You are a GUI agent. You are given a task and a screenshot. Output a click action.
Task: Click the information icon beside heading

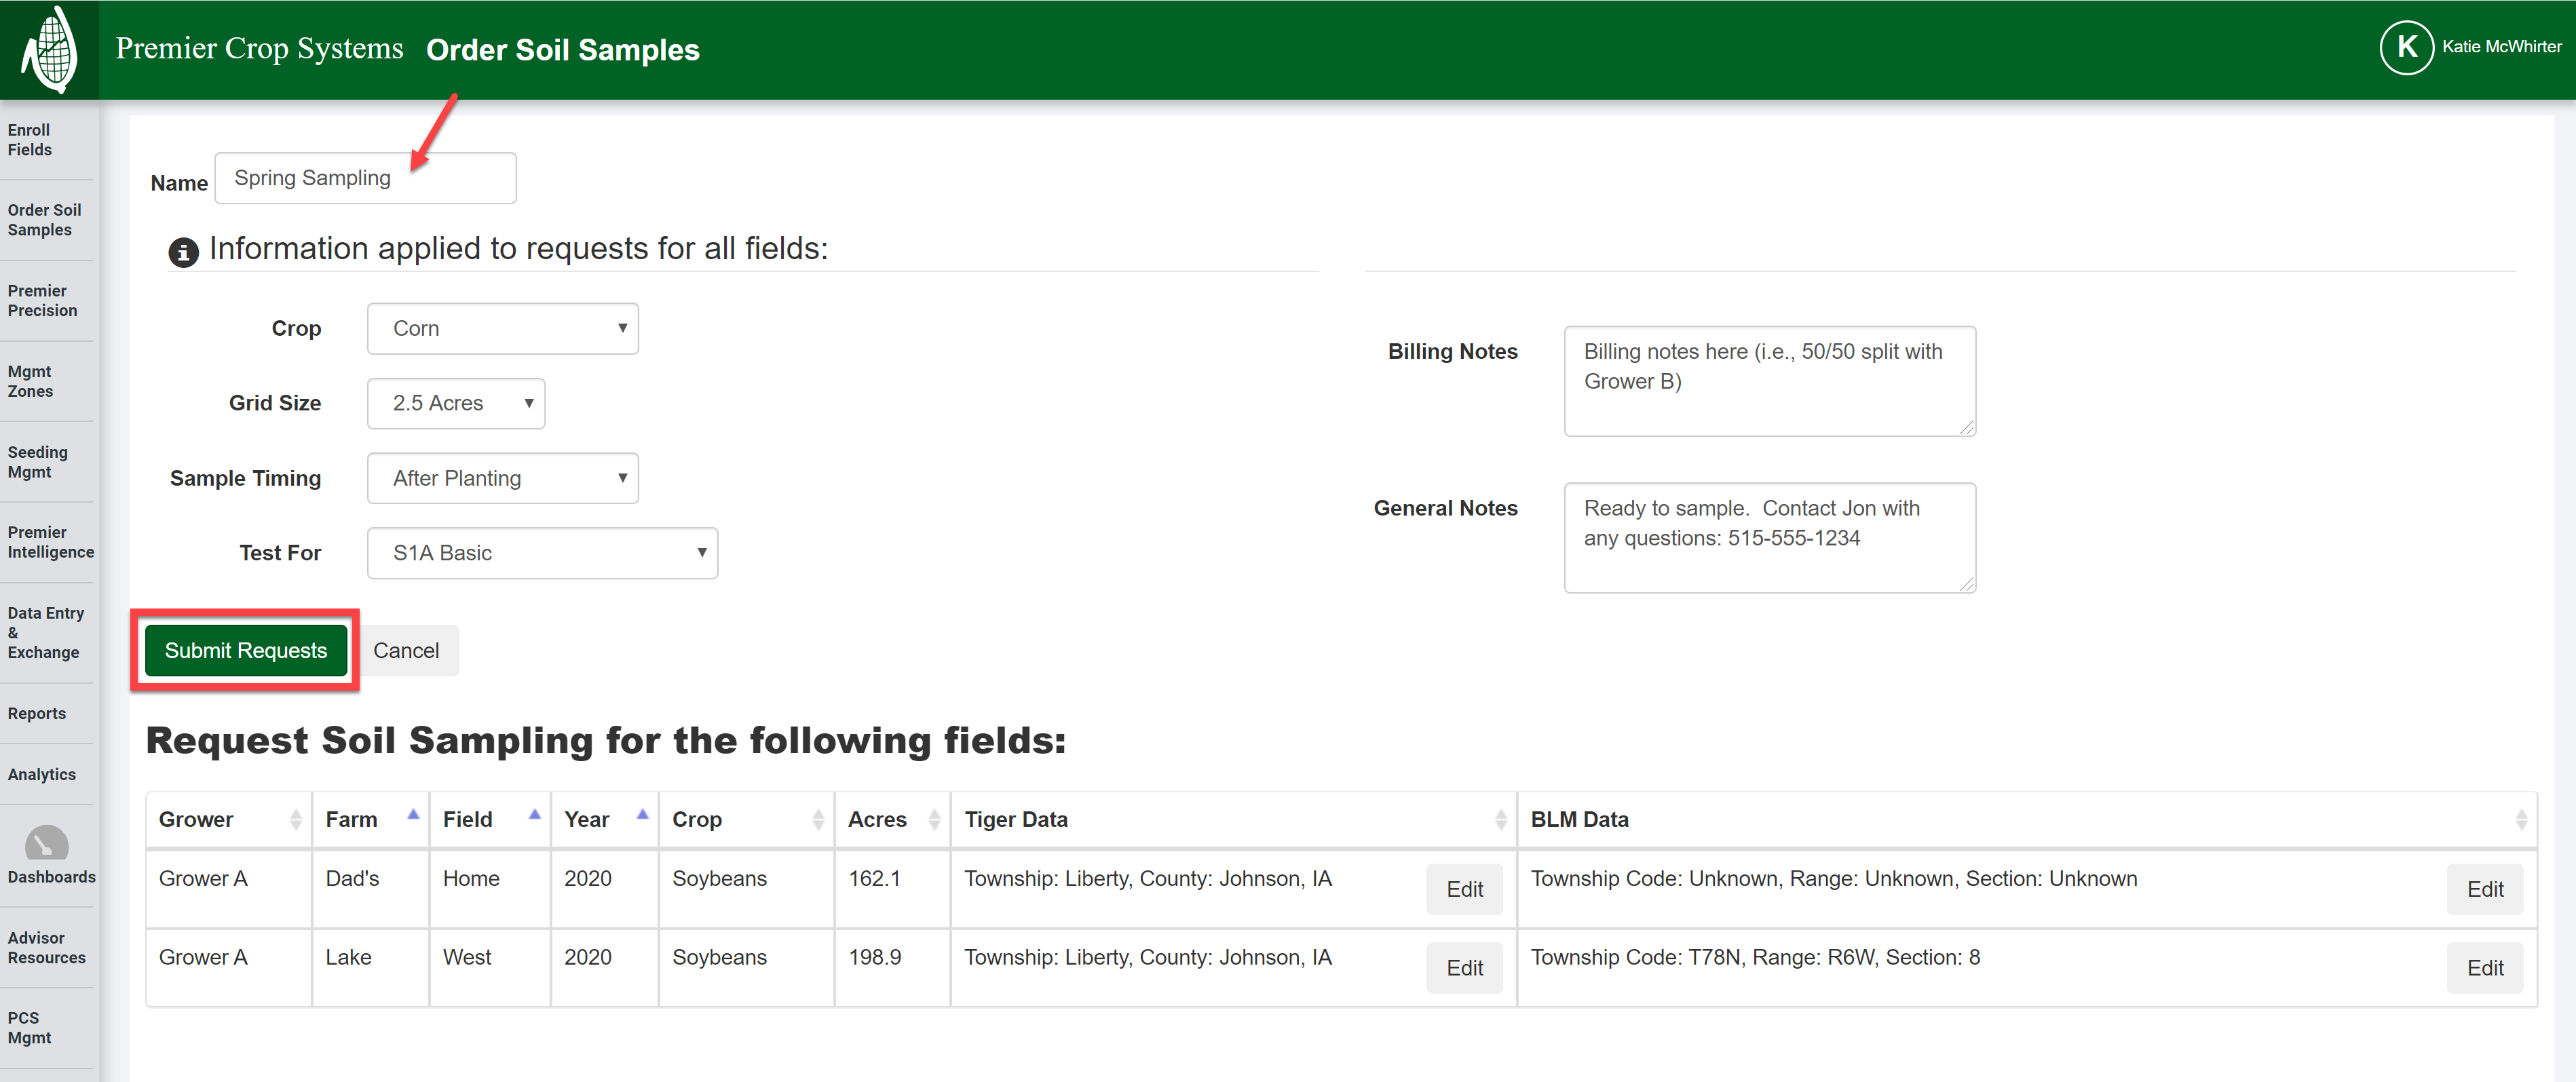[x=183, y=252]
